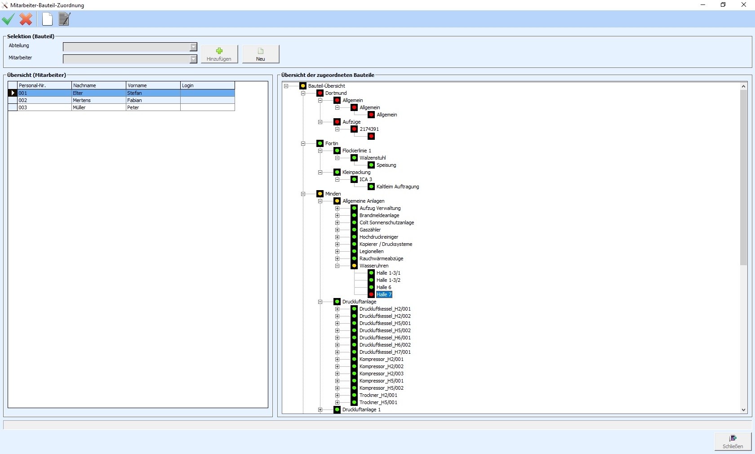The width and height of the screenshot is (755, 454).
Task: Select employee row 002 Mertens
Action: coord(121,100)
